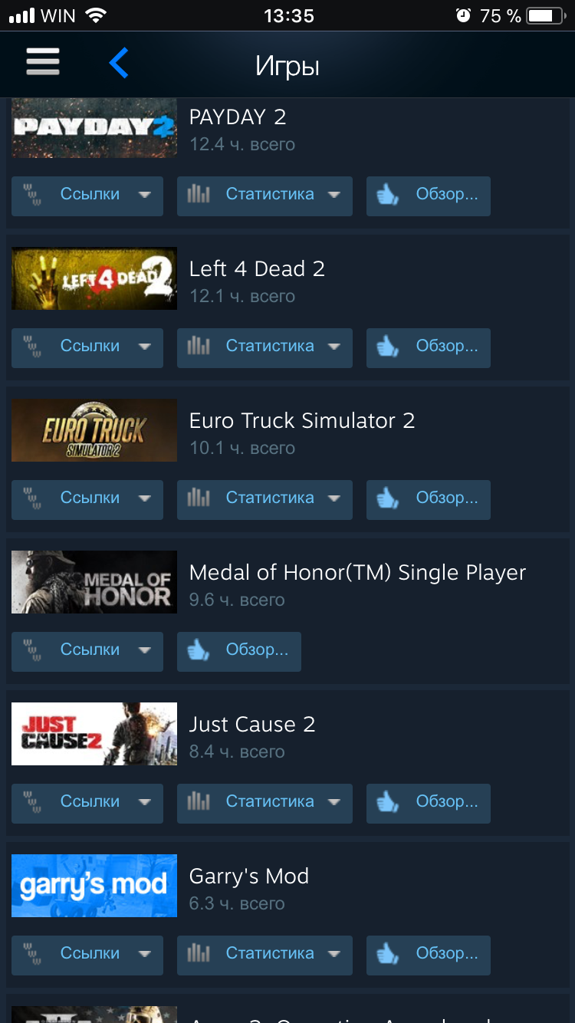Tap statistics bar icon for Euro Truck Simulator 2

point(199,498)
